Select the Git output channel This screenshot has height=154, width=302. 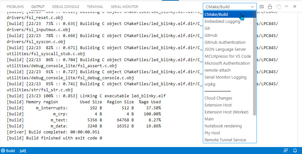pyautogui.click(x=207, y=28)
